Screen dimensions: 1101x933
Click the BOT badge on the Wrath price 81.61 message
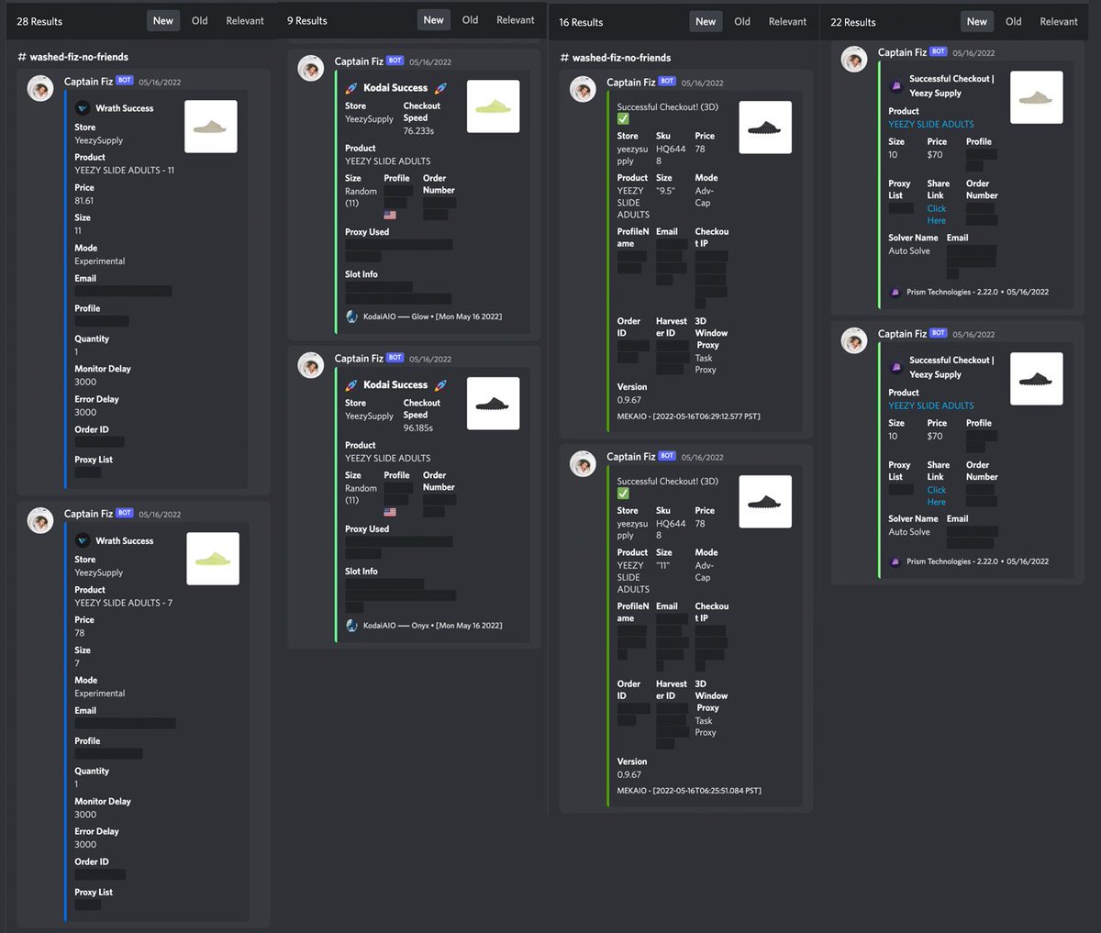click(x=125, y=81)
